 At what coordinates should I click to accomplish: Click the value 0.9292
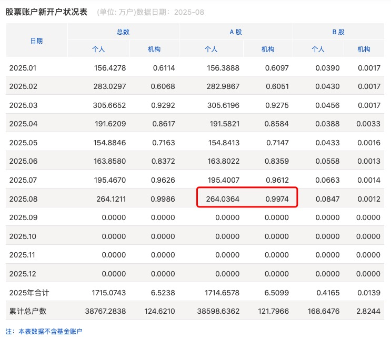pyautogui.click(x=163, y=105)
